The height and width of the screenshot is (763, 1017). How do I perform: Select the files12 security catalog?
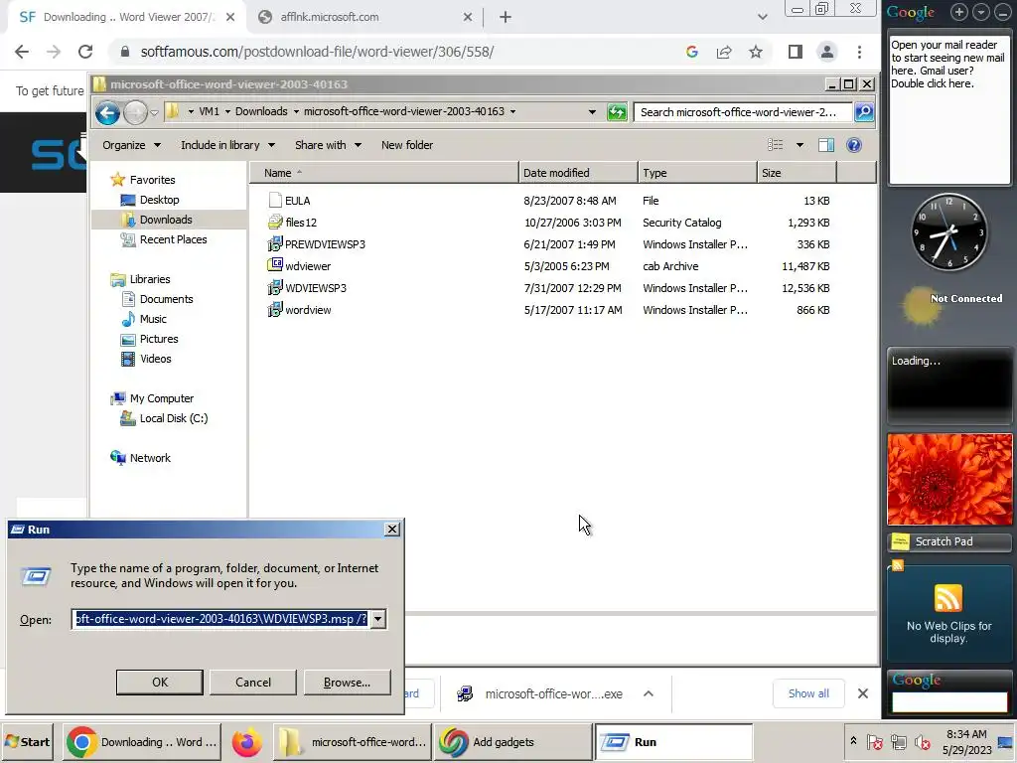[292, 223]
